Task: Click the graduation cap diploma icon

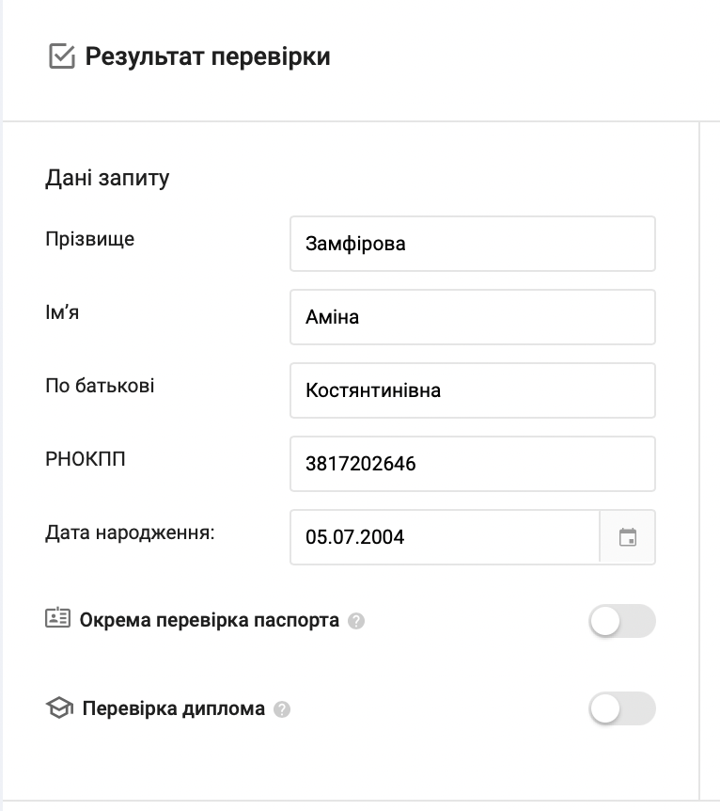Action: [59, 708]
